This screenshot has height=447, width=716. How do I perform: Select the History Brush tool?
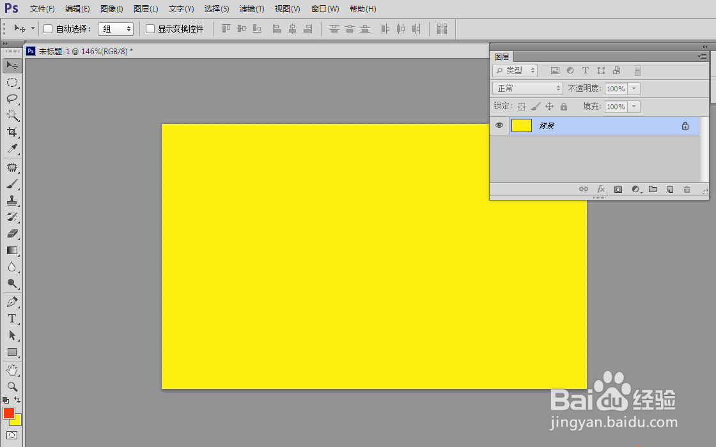coord(12,217)
